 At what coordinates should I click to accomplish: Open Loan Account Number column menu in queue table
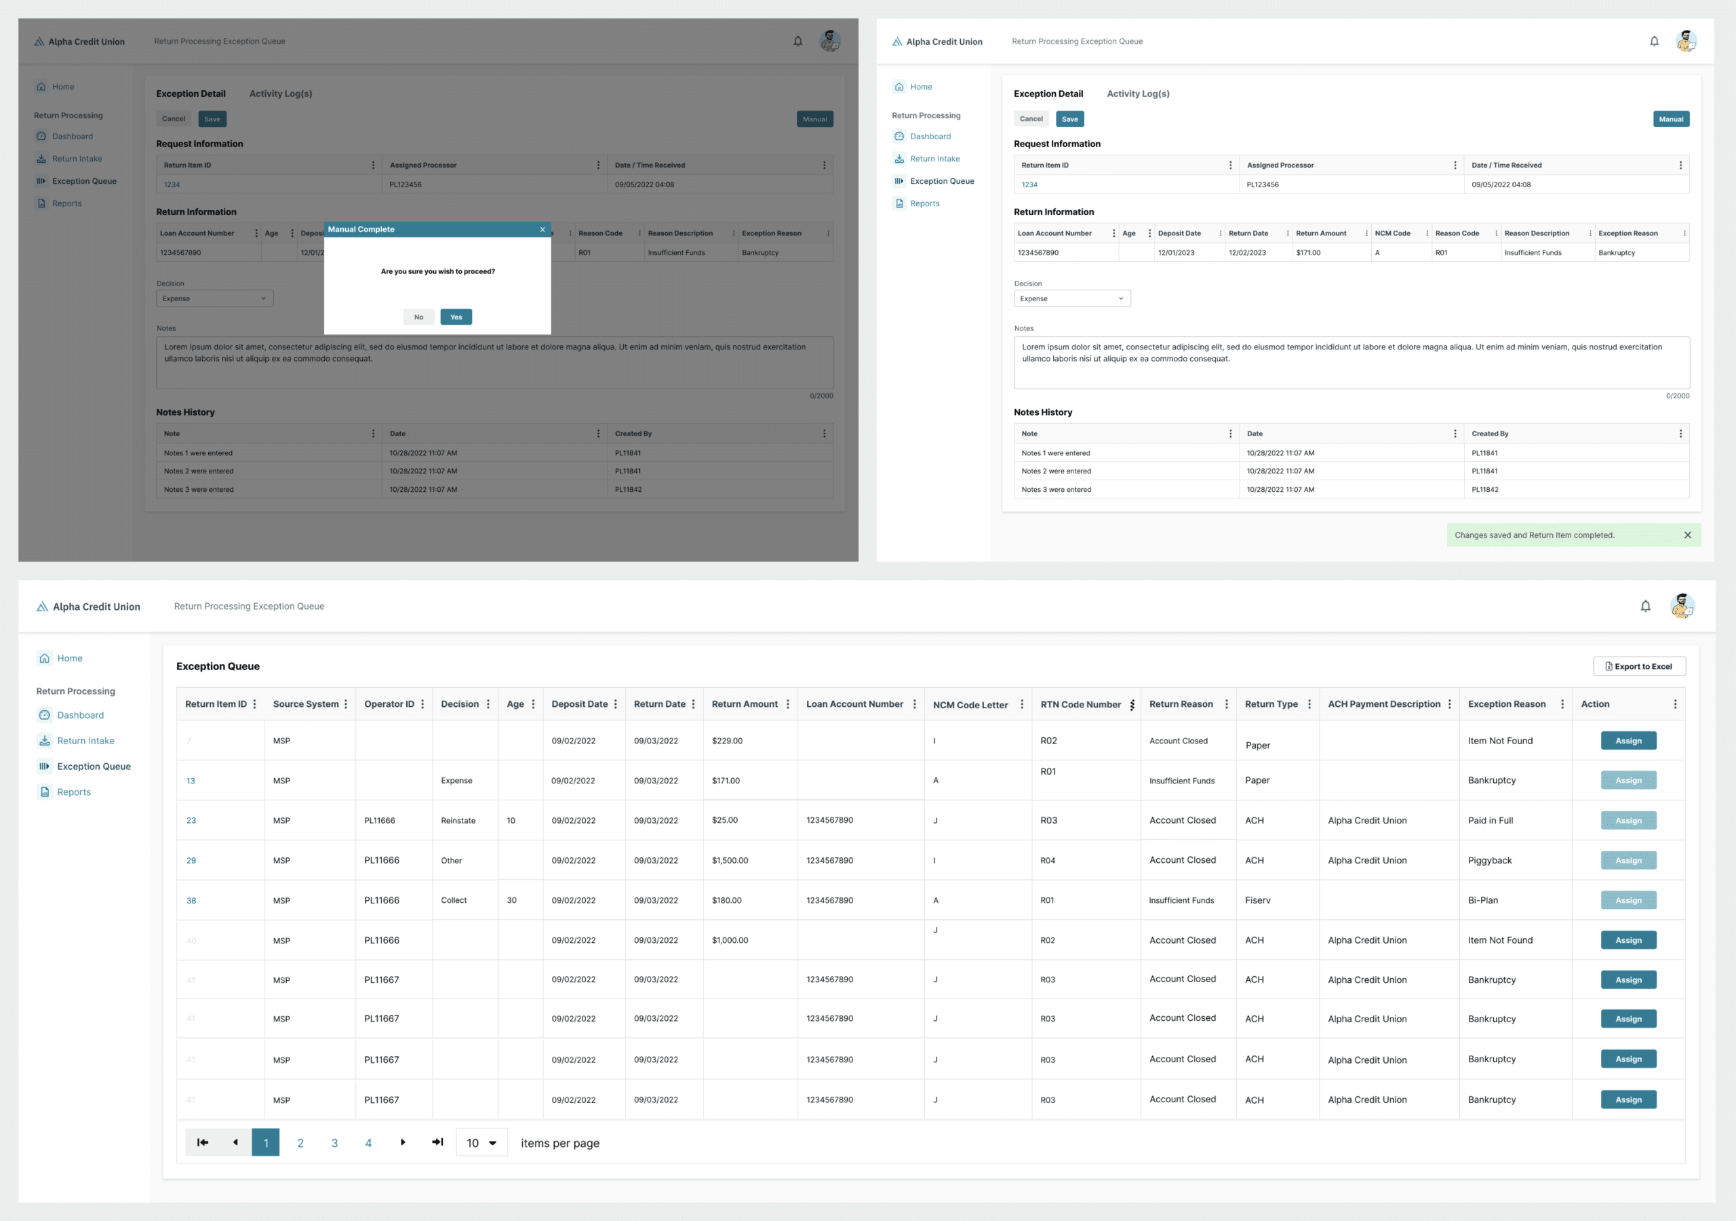pyautogui.click(x=915, y=704)
